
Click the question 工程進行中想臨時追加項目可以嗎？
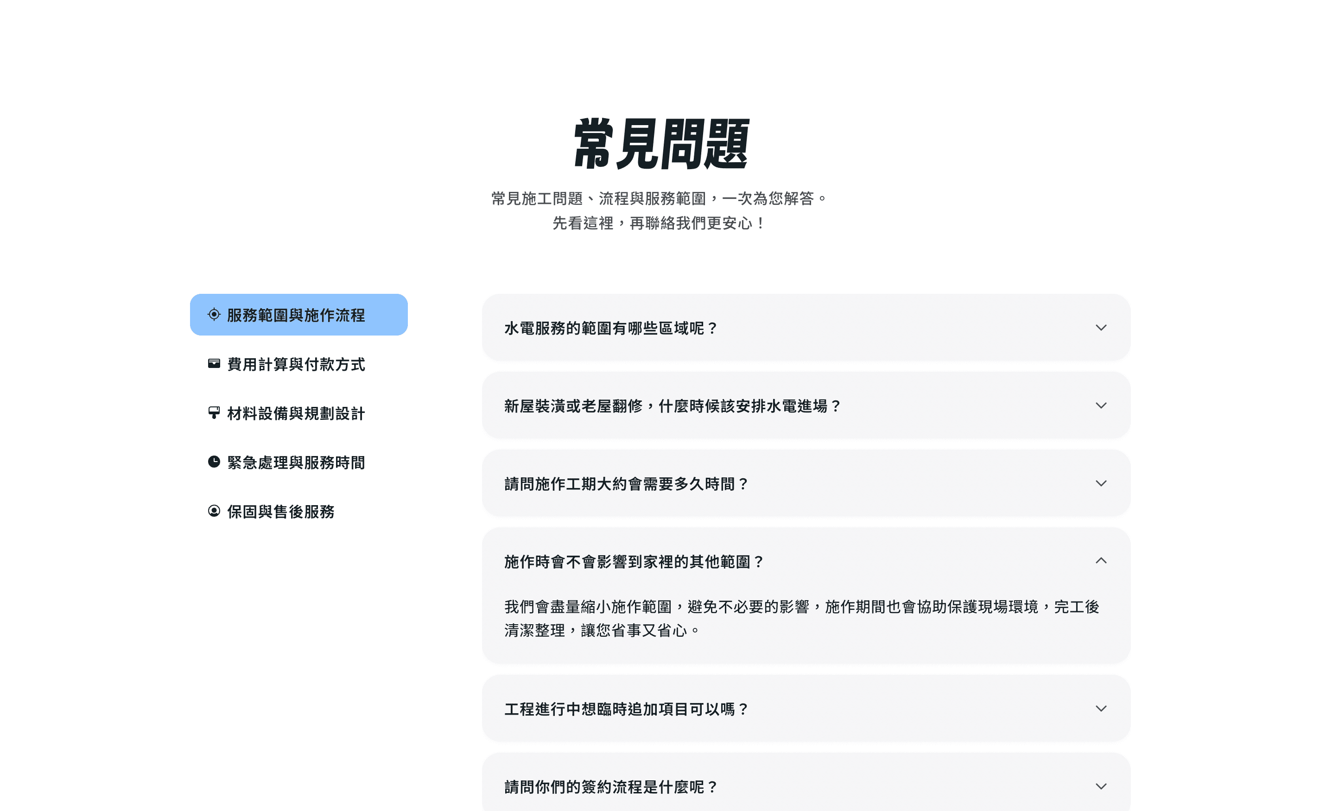(x=626, y=709)
